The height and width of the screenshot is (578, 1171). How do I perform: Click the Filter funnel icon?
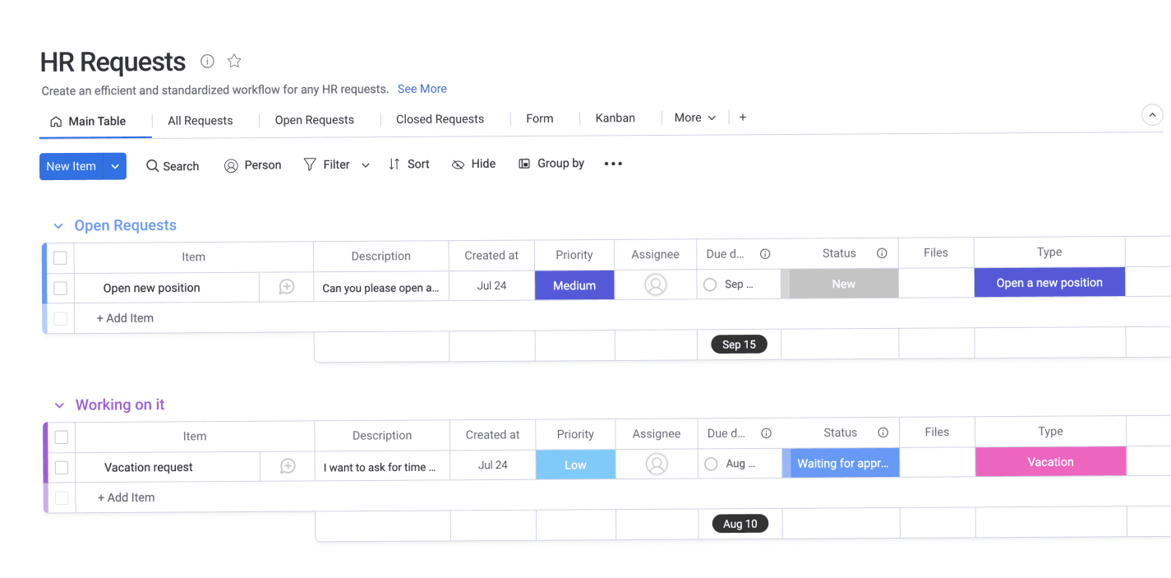pyautogui.click(x=310, y=164)
